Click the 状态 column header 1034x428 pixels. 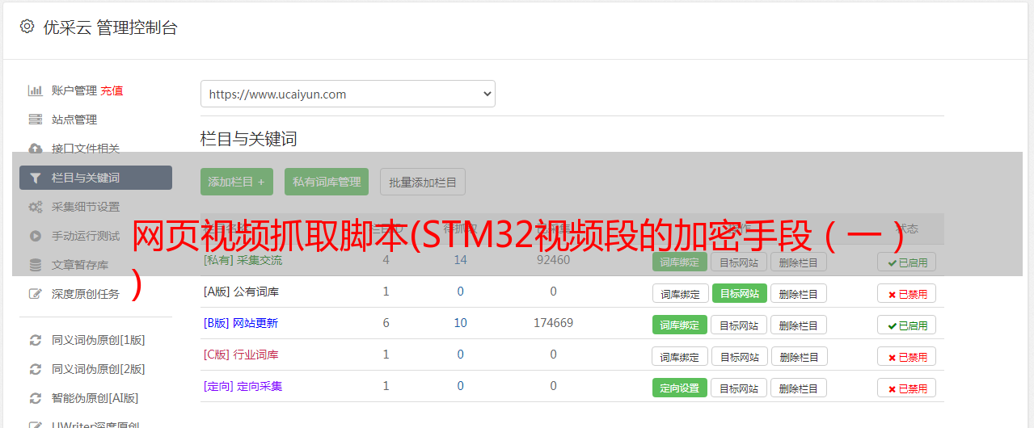click(x=907, y=229)
